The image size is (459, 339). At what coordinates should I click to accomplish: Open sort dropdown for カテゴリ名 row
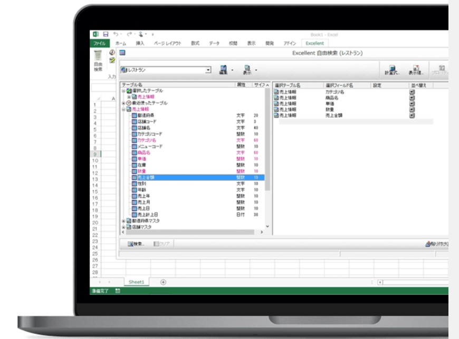pos(412,92)
